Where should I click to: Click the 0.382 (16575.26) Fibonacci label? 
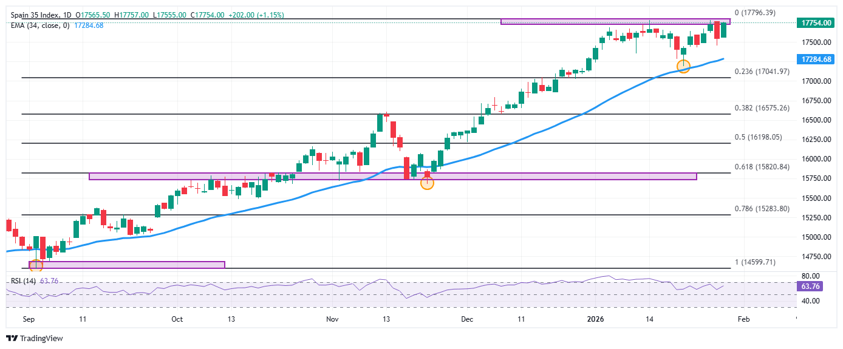click(x=762, y=108)
